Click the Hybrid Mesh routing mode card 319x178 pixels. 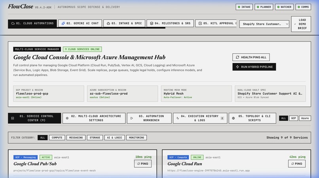196,94
